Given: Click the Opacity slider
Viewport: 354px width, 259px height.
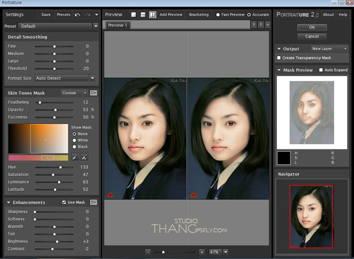Looking at the screenshot, I should point(54,110).
